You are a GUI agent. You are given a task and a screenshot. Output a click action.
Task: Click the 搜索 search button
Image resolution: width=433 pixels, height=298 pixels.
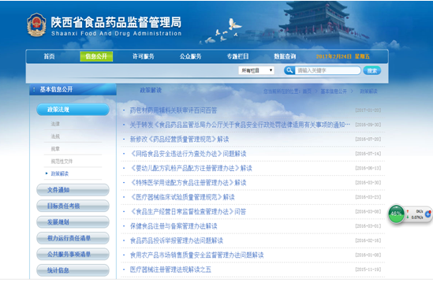[x=372, y=71]
